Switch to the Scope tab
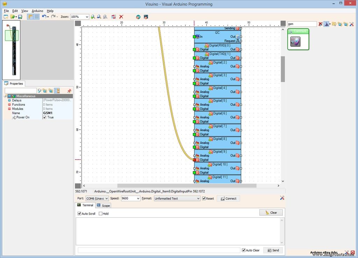 point(103,205)
